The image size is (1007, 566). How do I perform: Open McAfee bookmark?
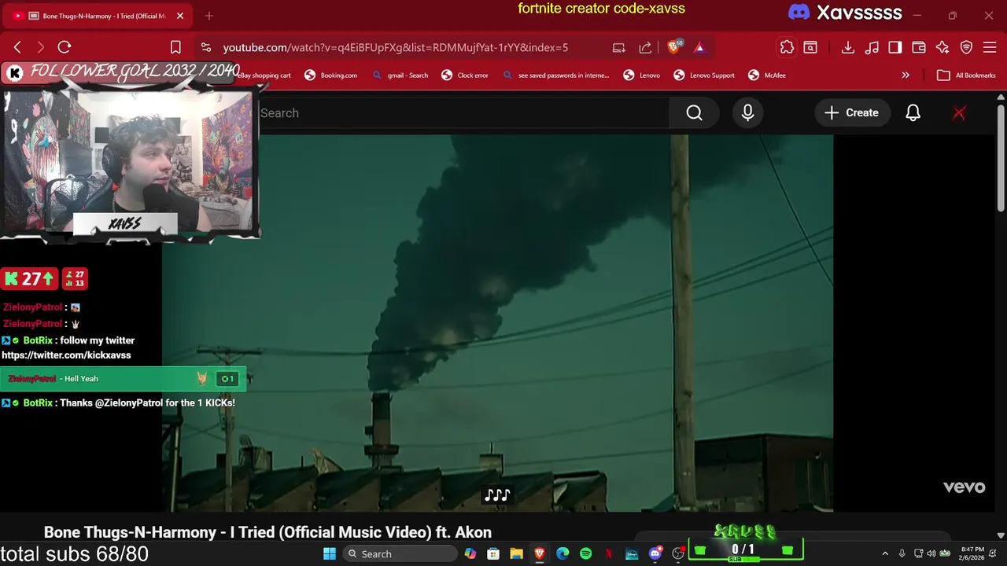(x=767, y=75)
